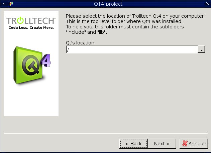
Task: Open the window menu dot in the title bar
Action: [x=4, y=4]
